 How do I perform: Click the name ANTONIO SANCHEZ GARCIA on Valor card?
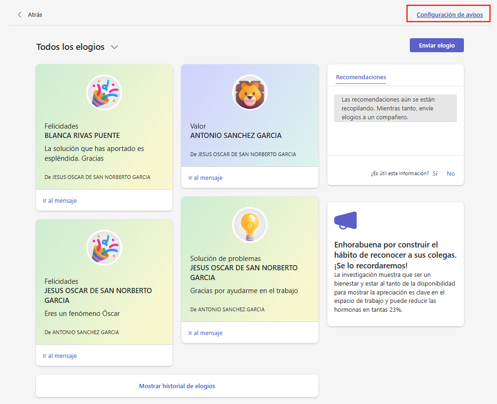[x=236, y=136]
